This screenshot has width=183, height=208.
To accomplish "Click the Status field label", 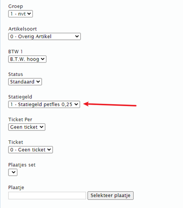I will point(15,74).
